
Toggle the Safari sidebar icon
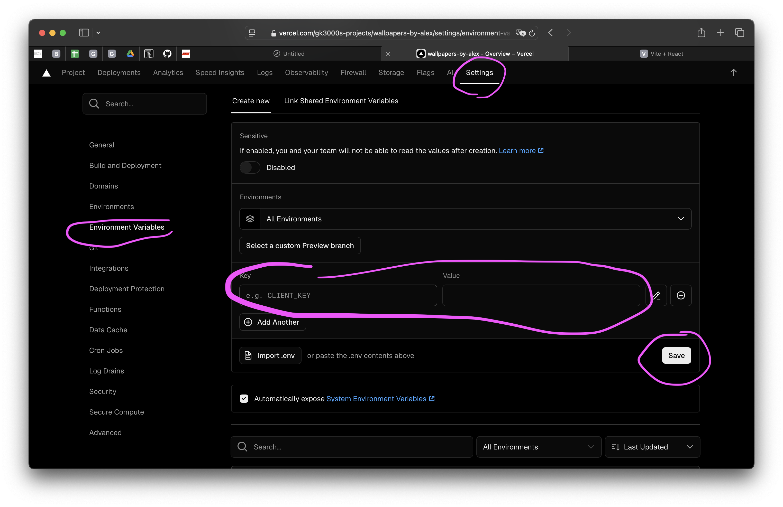coord(84,33)
